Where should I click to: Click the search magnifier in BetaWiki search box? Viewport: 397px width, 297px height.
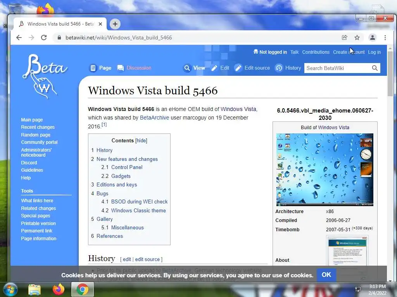tap(375, 68)
